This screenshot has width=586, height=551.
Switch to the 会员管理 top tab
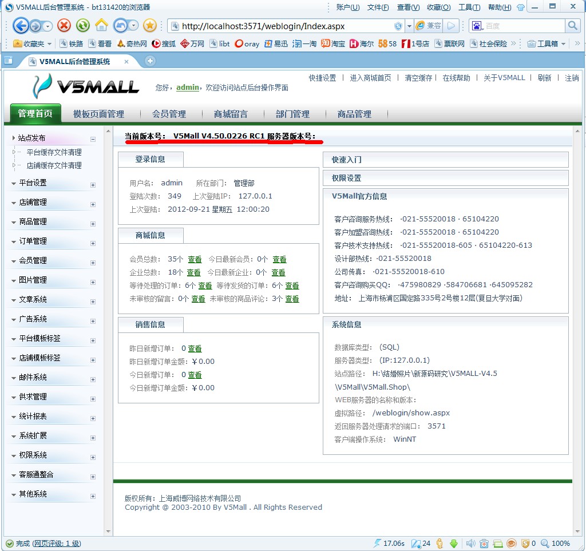(169, 114)
